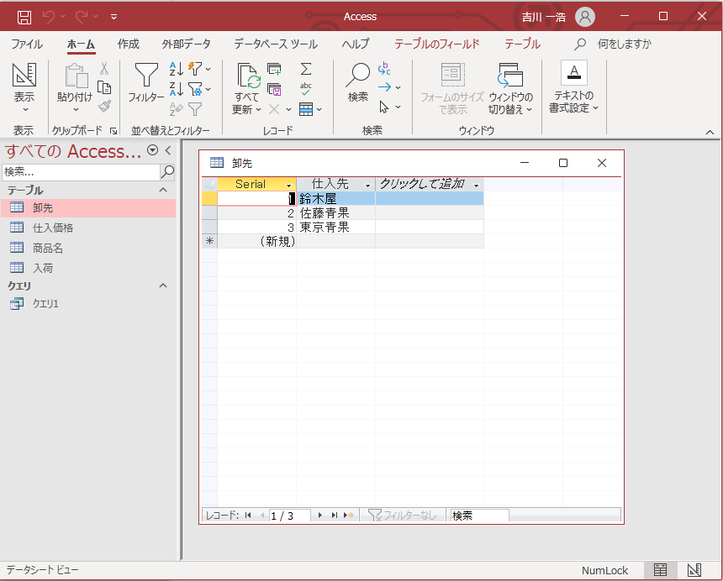Switch to Datasheet View in status bar

pos(661,570)
